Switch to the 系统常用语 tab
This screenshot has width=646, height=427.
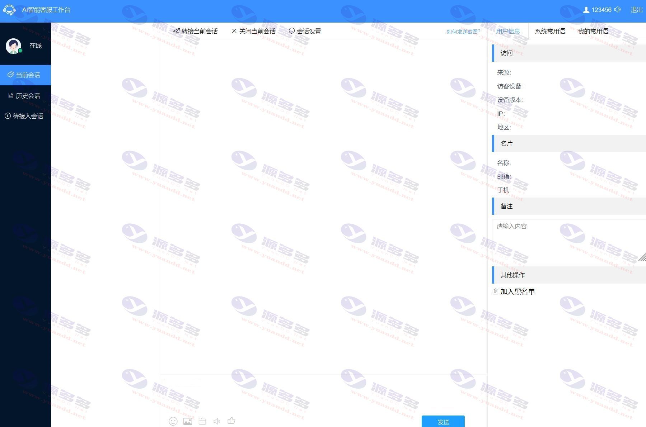(550, 31)
